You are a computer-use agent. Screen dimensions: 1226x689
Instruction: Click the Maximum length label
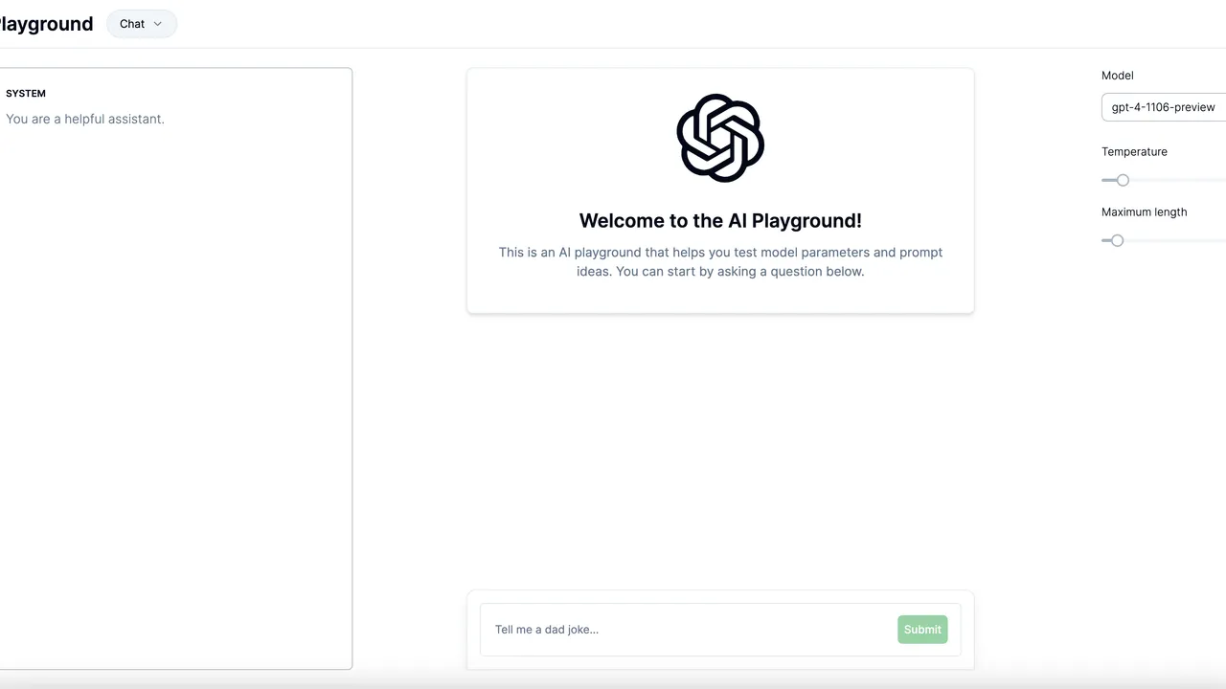1144,212
